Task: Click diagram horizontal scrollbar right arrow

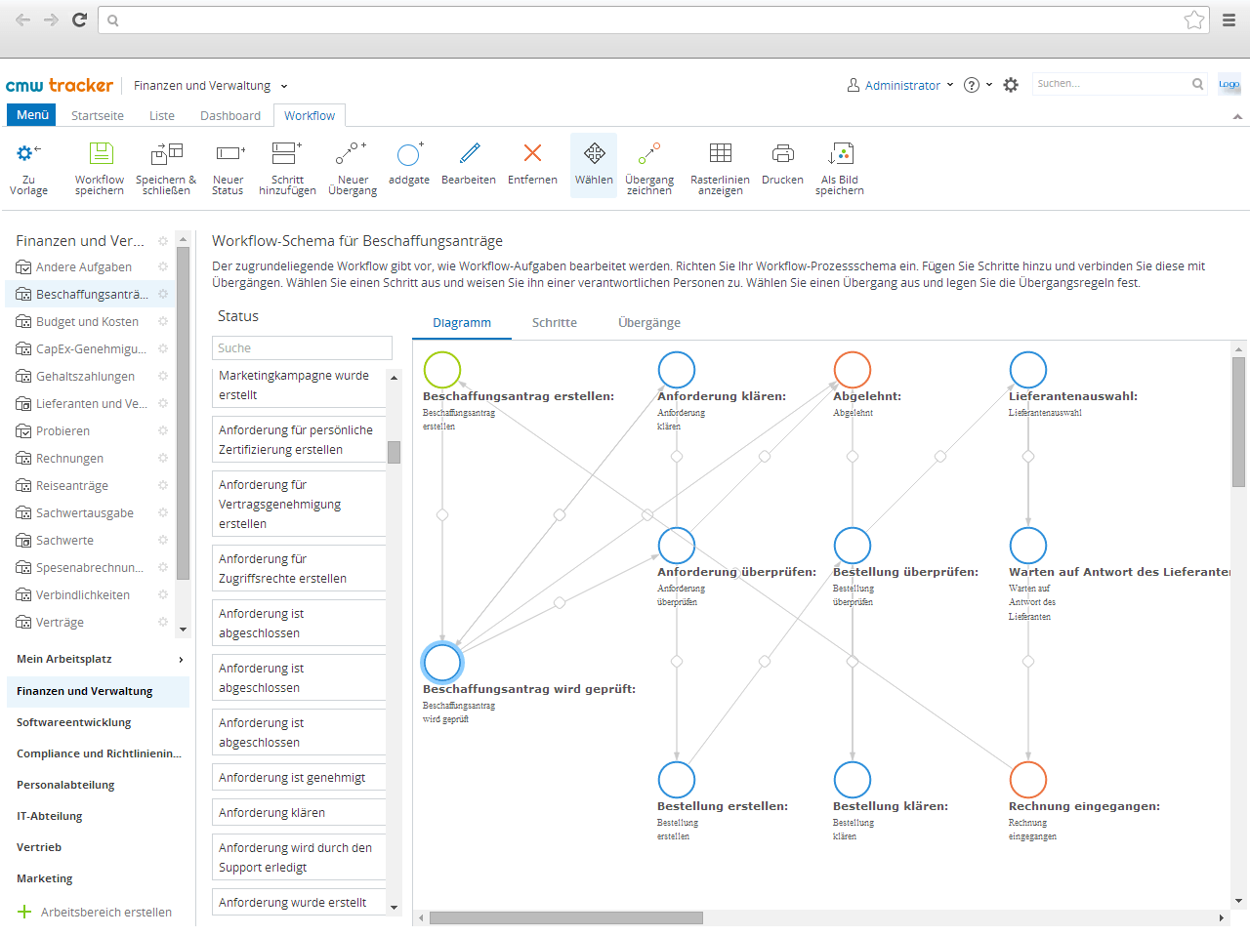Action: (1221, 917)
